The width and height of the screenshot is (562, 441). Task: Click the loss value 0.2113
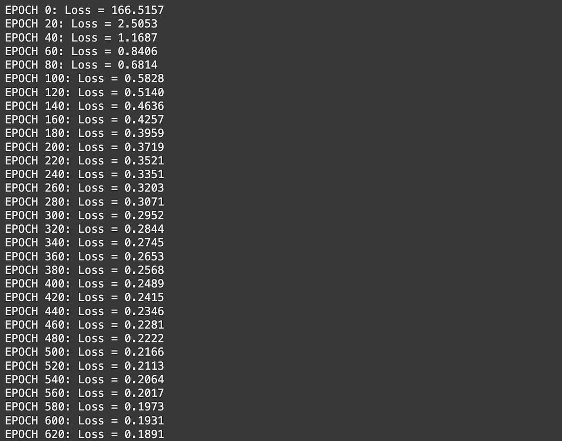point(145,366)
